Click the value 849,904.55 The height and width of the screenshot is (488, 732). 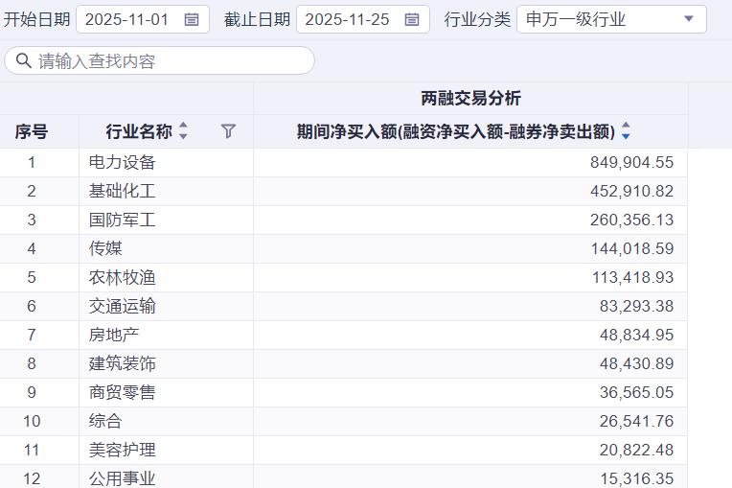(631, 163)
